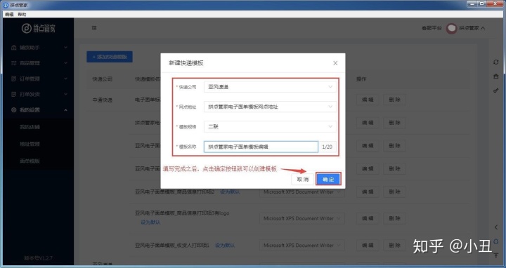Expand the 拼点管家 account dropdown arrow
Image resolution: width=506 pixels, height=268 pixels.
point(483,28)
